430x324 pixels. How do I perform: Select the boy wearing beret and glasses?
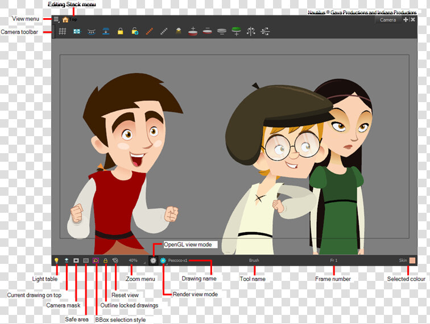[277, 170]
